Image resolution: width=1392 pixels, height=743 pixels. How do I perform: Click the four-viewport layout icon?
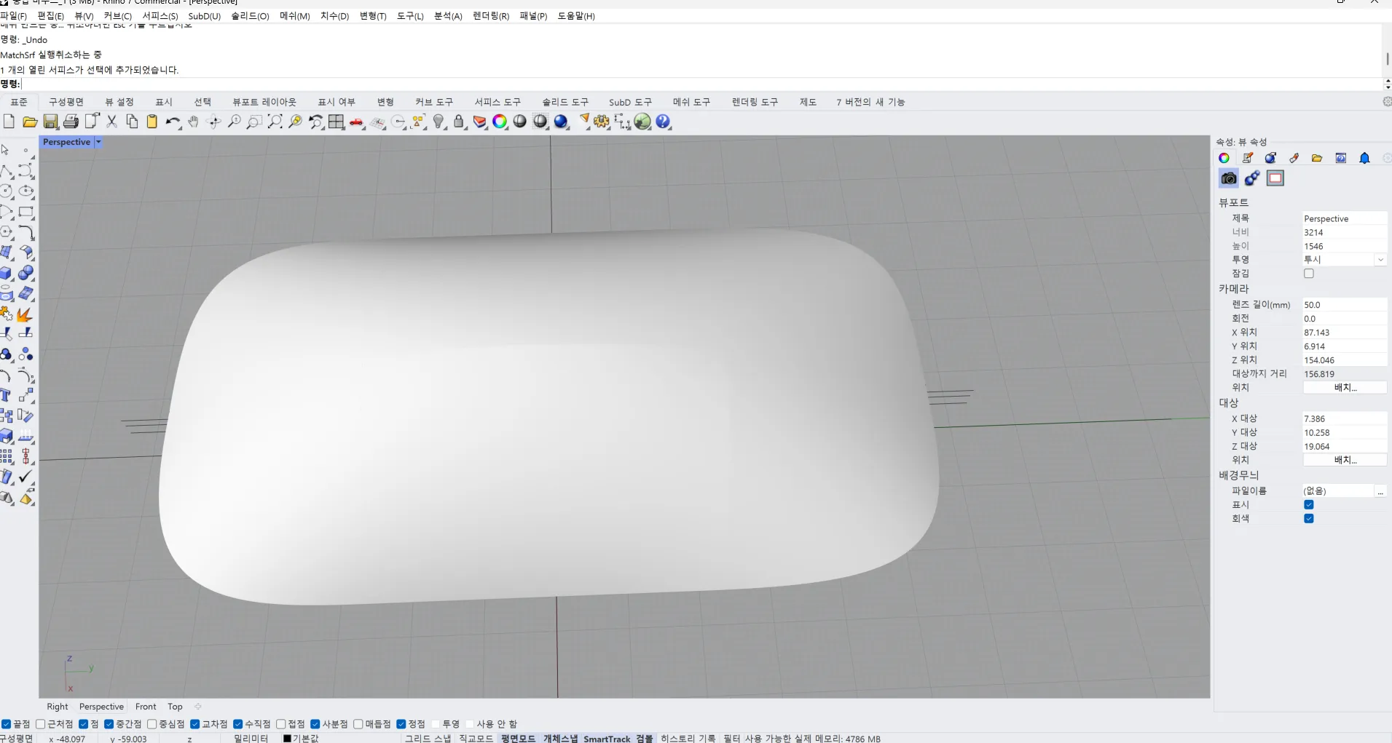(336, 122)
